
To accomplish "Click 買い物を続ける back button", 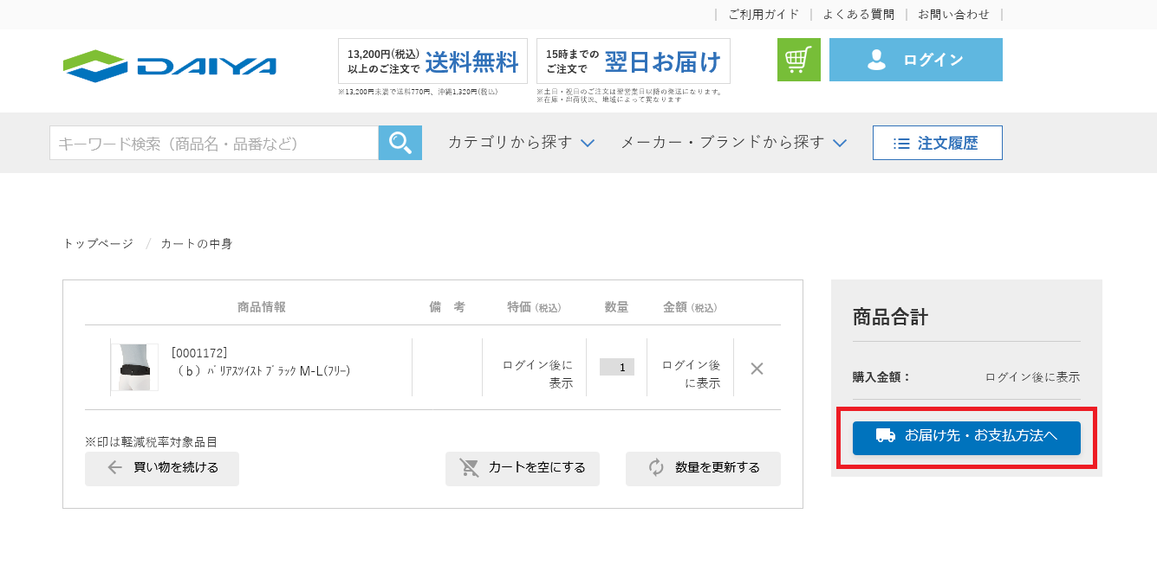I will pyautogui.click(x=162, y=468).
